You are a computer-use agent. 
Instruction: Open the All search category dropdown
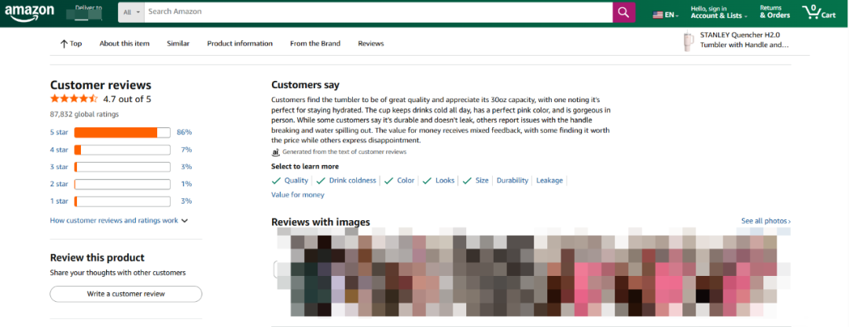point(132,13)
